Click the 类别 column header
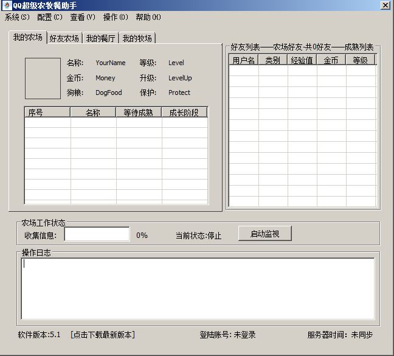Image resolution: width=394 pixels, height=356 pixels. pos(273,60)
